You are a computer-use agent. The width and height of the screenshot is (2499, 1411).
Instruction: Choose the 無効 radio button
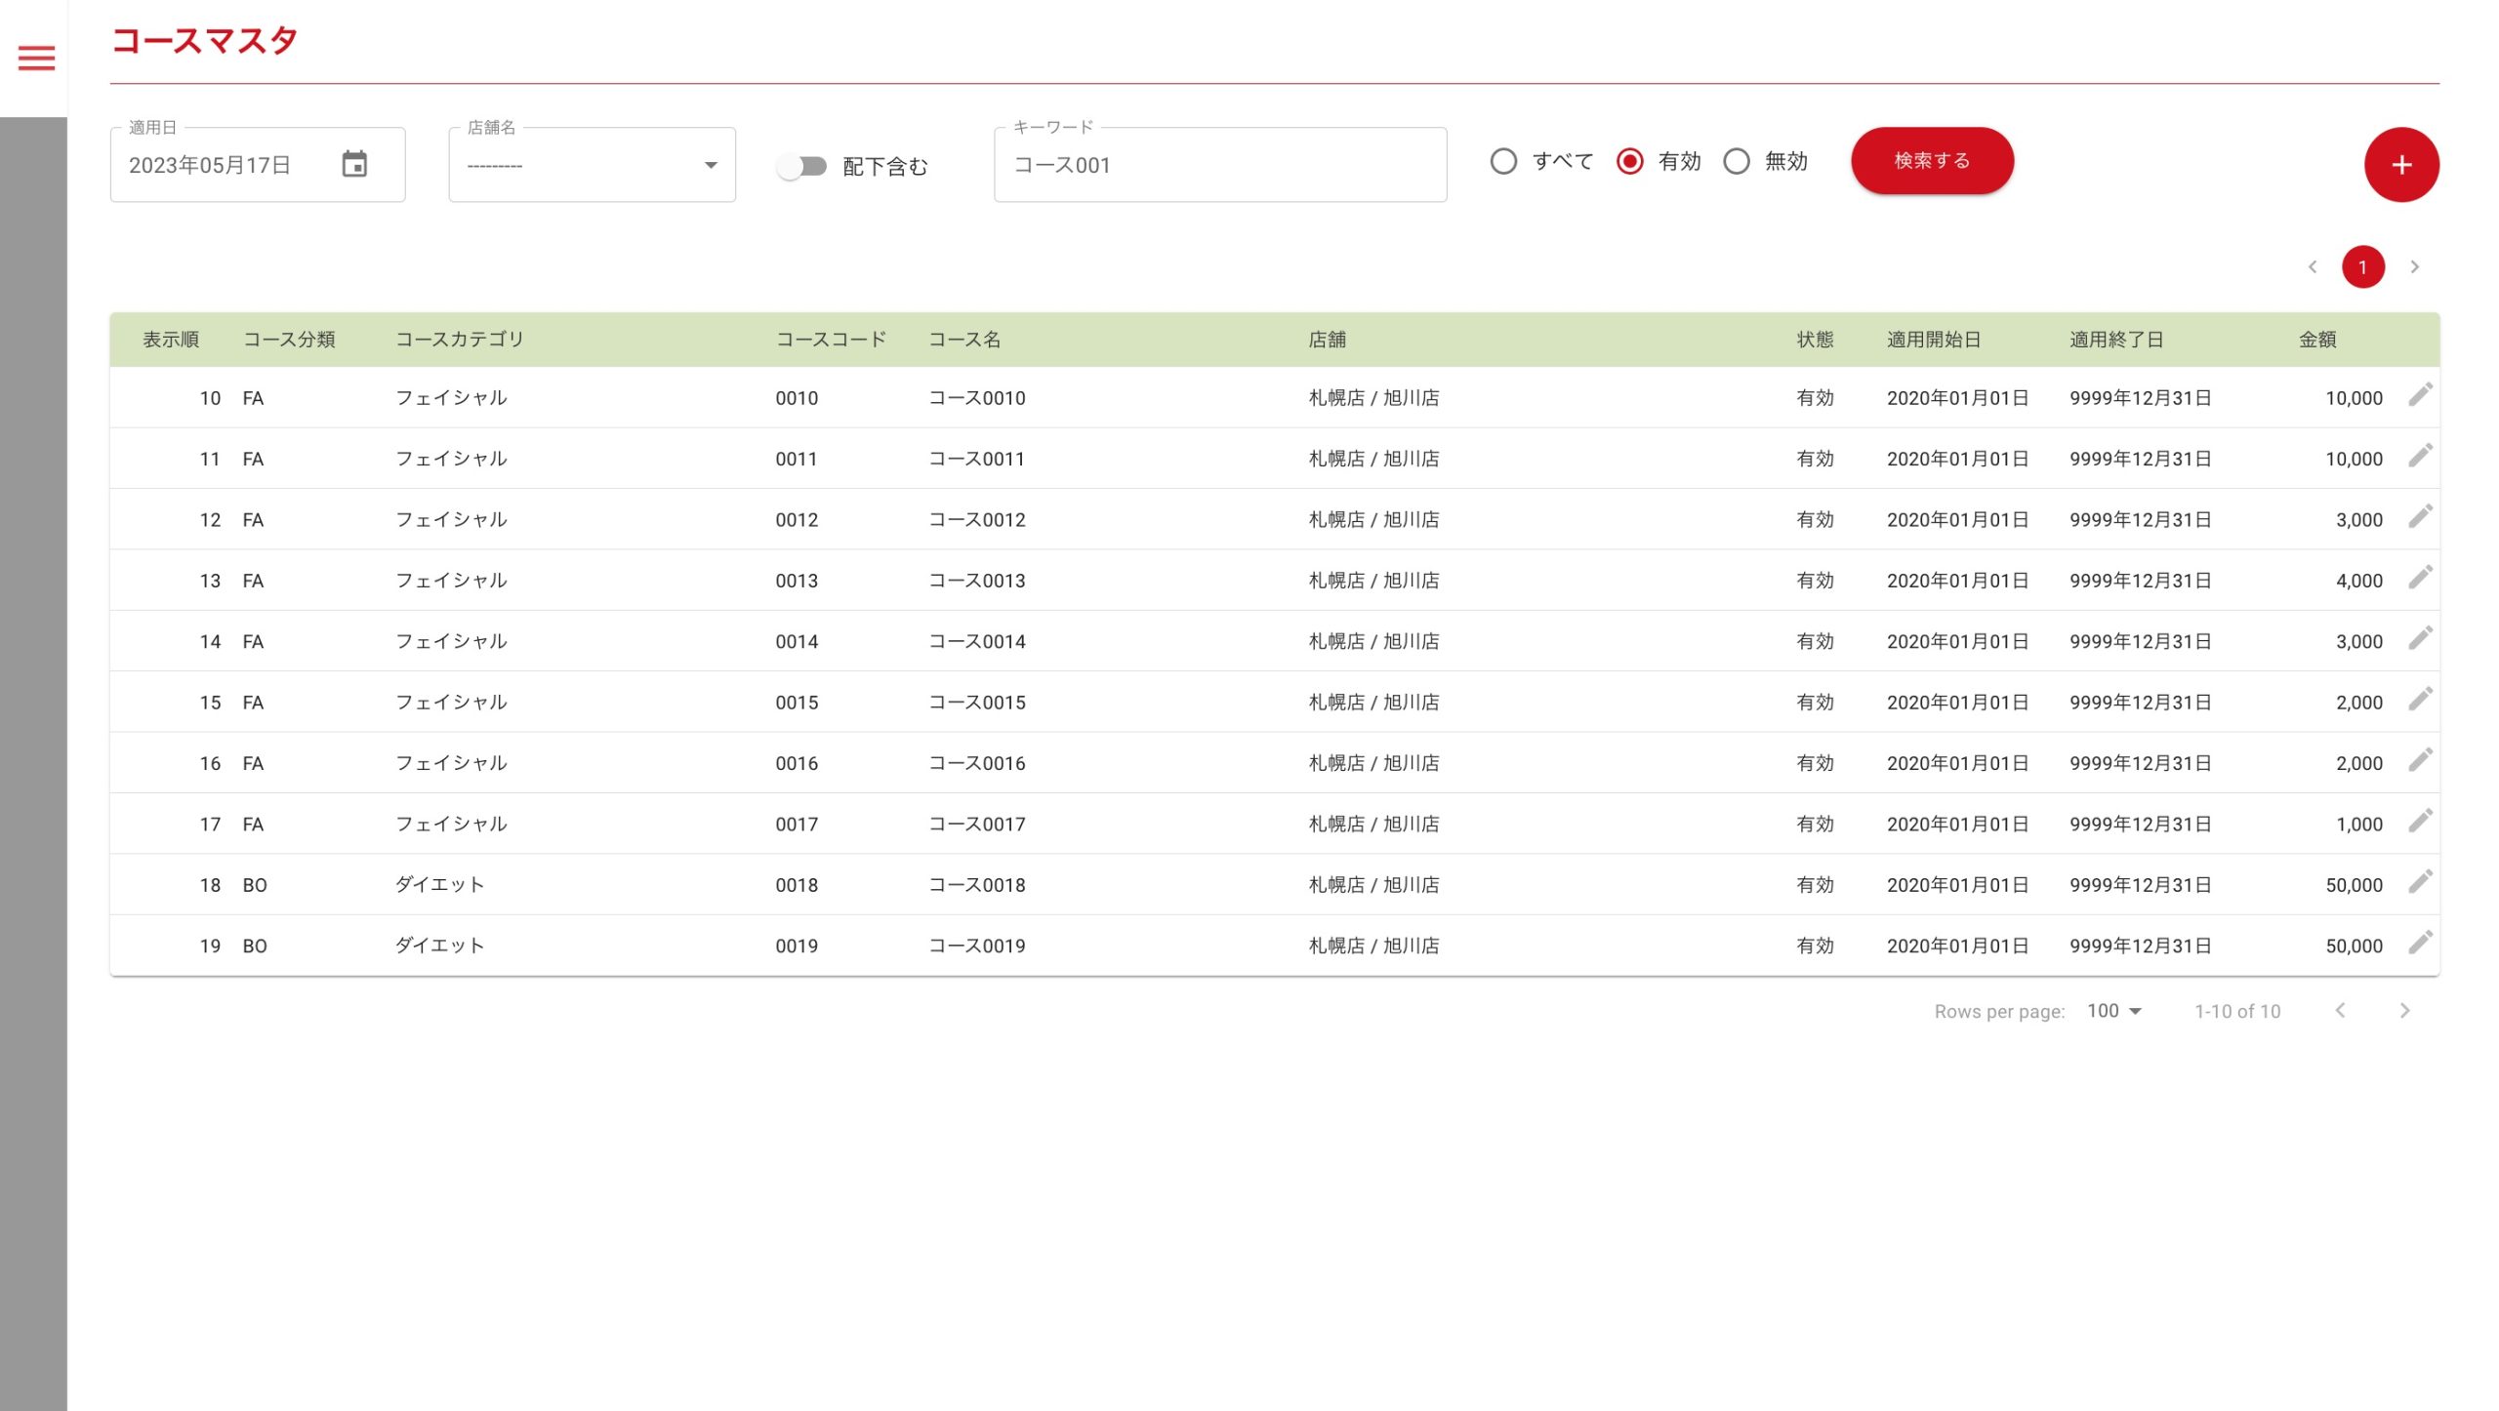coord(1736,161)
